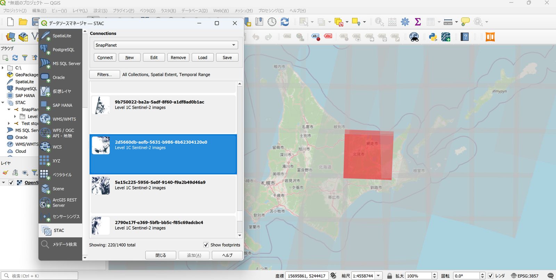The width and height of the screenshot is (556, 280).
Task: Collapse the STAC node in browser tree
Action: coord(3,103)
